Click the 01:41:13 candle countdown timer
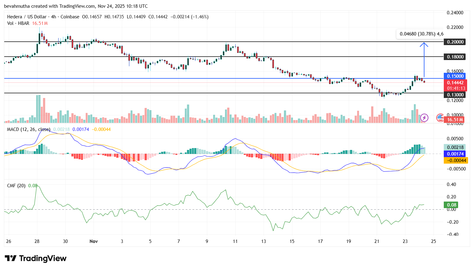The image size is (474, 270). [456, 88]
